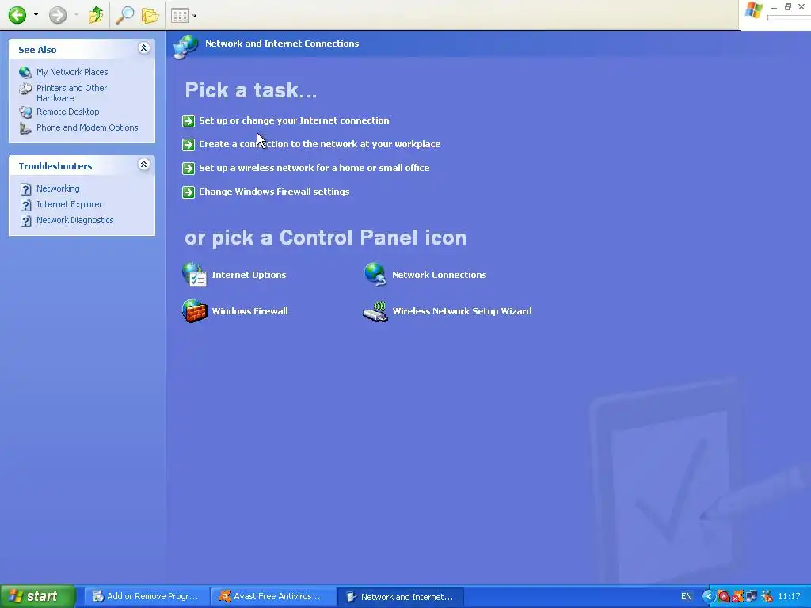Click the Messenger tray icon
811x608 pixels.
pos(767,597)
